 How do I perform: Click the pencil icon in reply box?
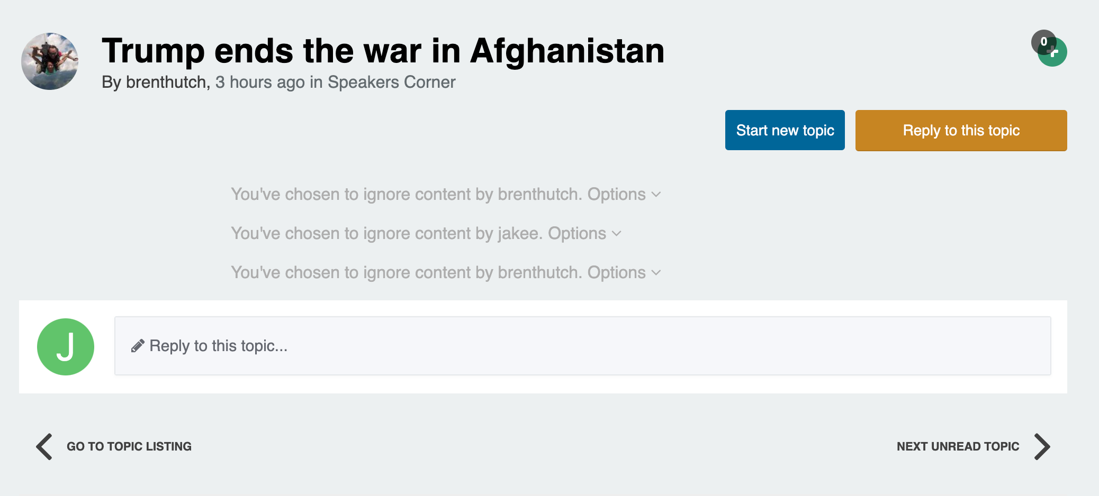click(x=138, y=346)
